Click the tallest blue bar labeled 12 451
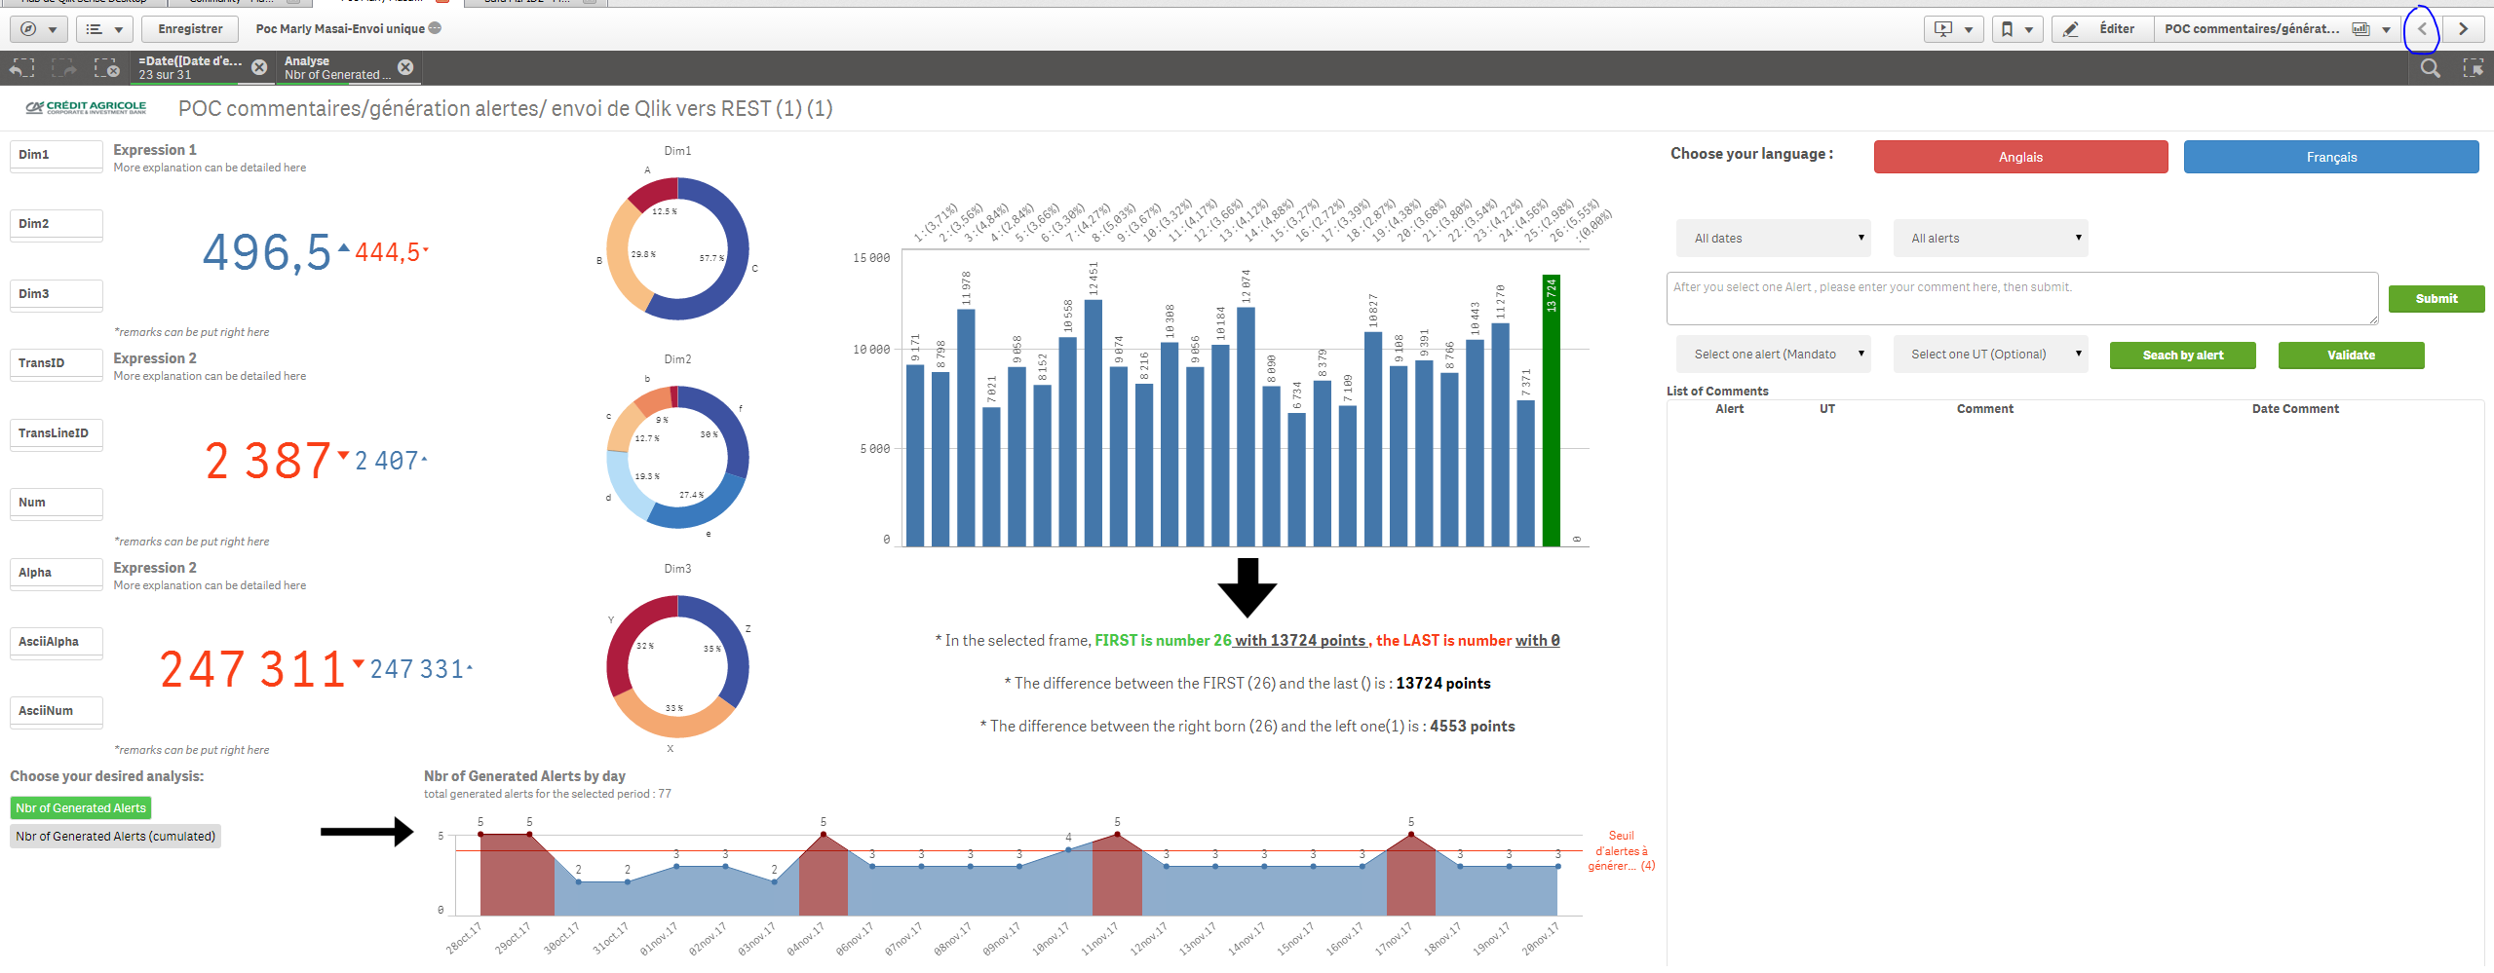The width and height of the screenshot is (2494, 973). (x=1093, y=423)
